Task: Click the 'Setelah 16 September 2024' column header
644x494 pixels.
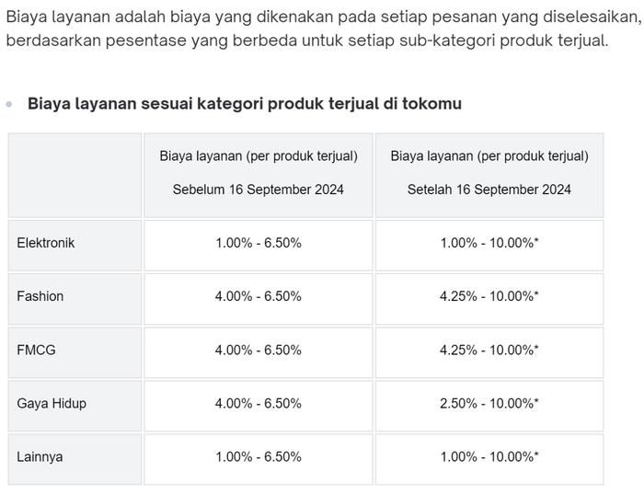Action: 489,190
